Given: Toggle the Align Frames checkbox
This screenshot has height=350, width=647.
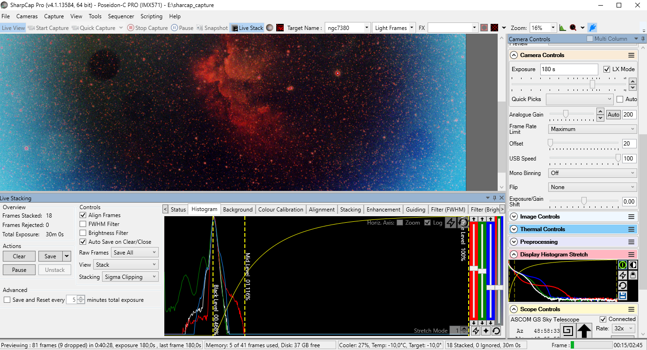Looking at the screenshot, I should [x=83, y=215].
